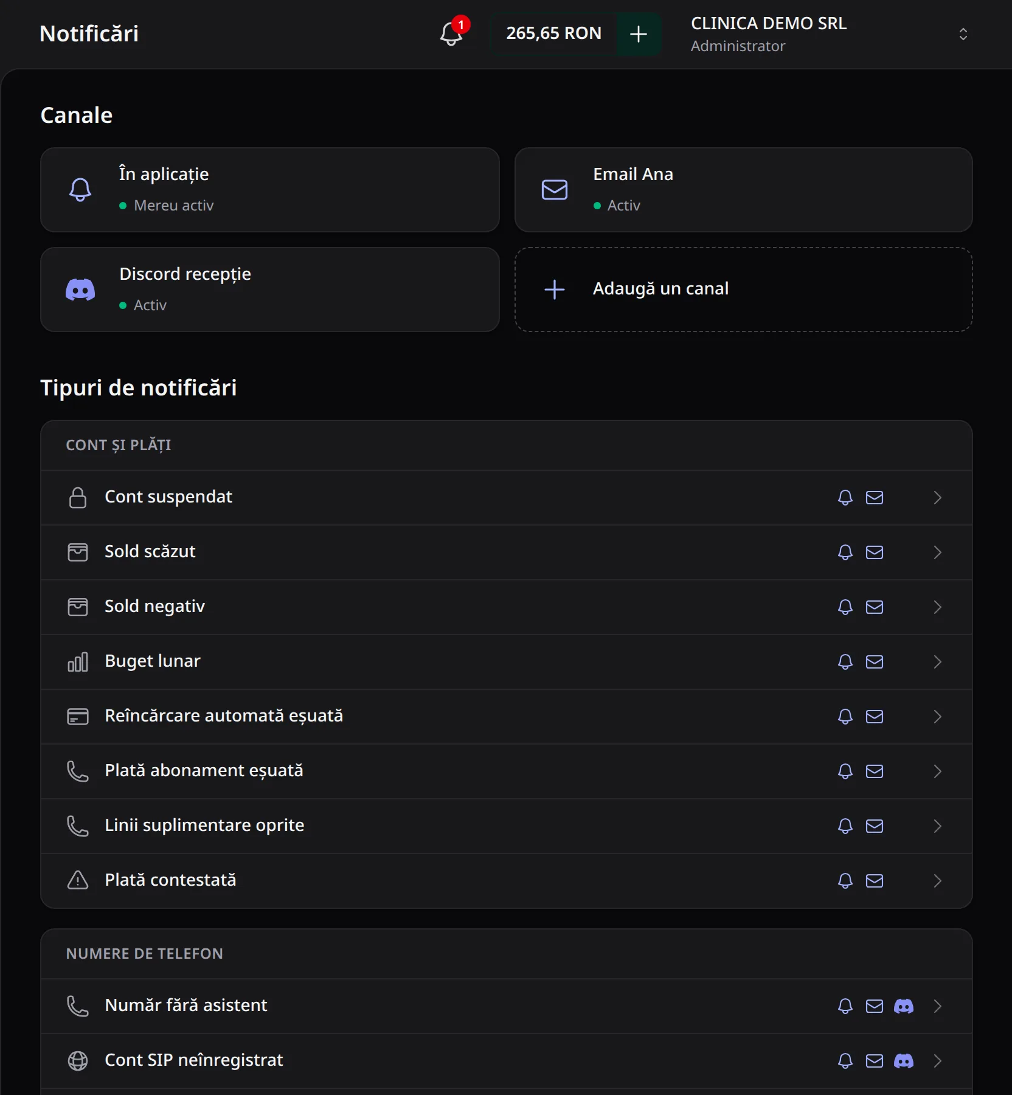The height and width of the screenshot is (1095, 1012).
Task: Expand the Cont suspendat row chevron
Action: [x=938, y=498]
